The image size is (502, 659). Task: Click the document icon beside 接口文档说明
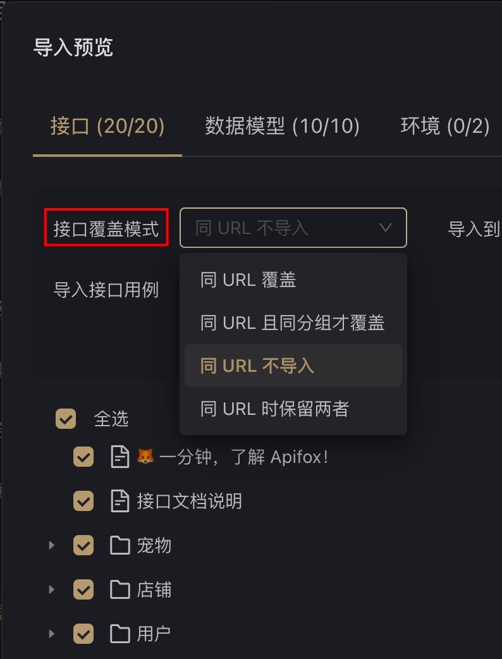coord(119,501)
